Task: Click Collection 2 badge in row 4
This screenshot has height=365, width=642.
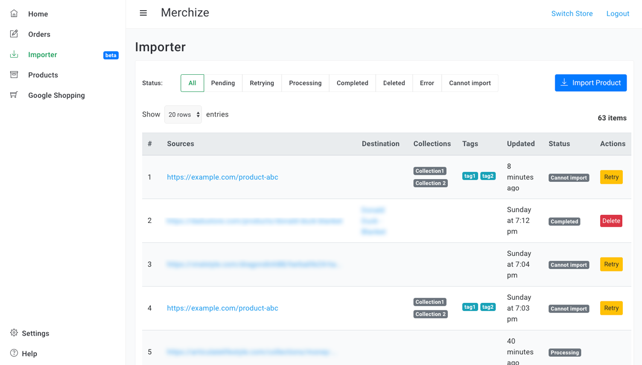Action: [x=431, y=314]
